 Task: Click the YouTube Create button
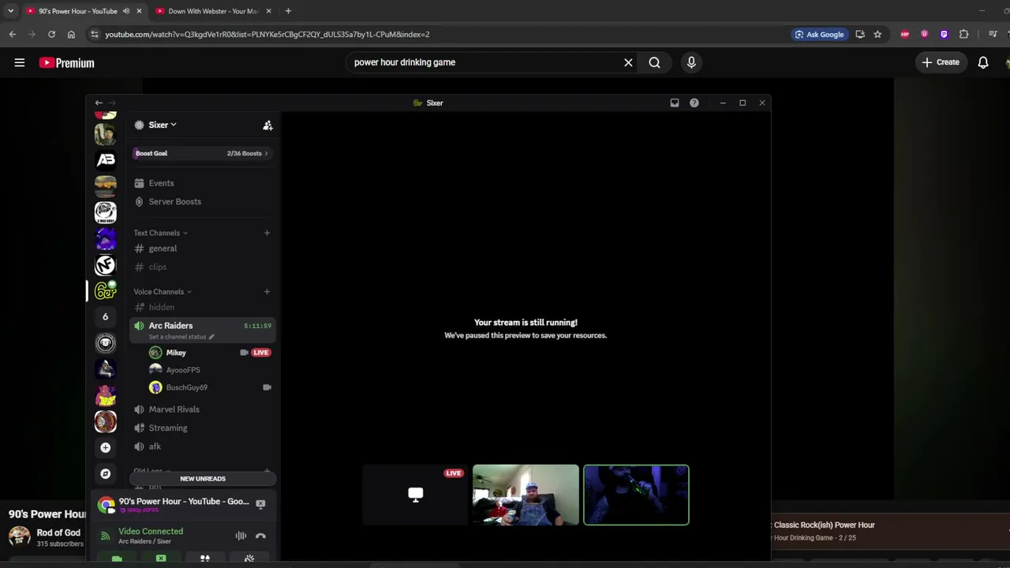click(941, 62)
